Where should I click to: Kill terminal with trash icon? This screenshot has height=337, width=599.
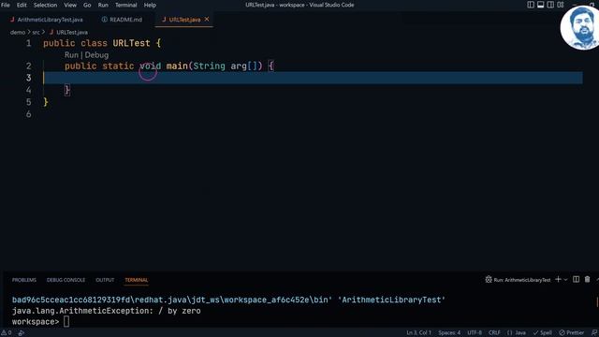[587, 279]
